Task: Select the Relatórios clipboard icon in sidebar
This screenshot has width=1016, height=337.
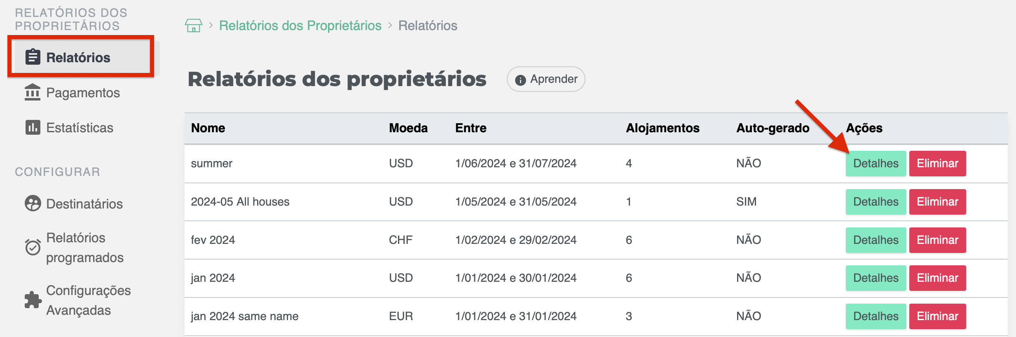Action: click(32, 56)
